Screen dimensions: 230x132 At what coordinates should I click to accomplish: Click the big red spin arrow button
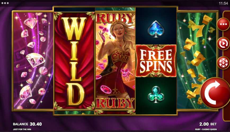coord(215,93)
